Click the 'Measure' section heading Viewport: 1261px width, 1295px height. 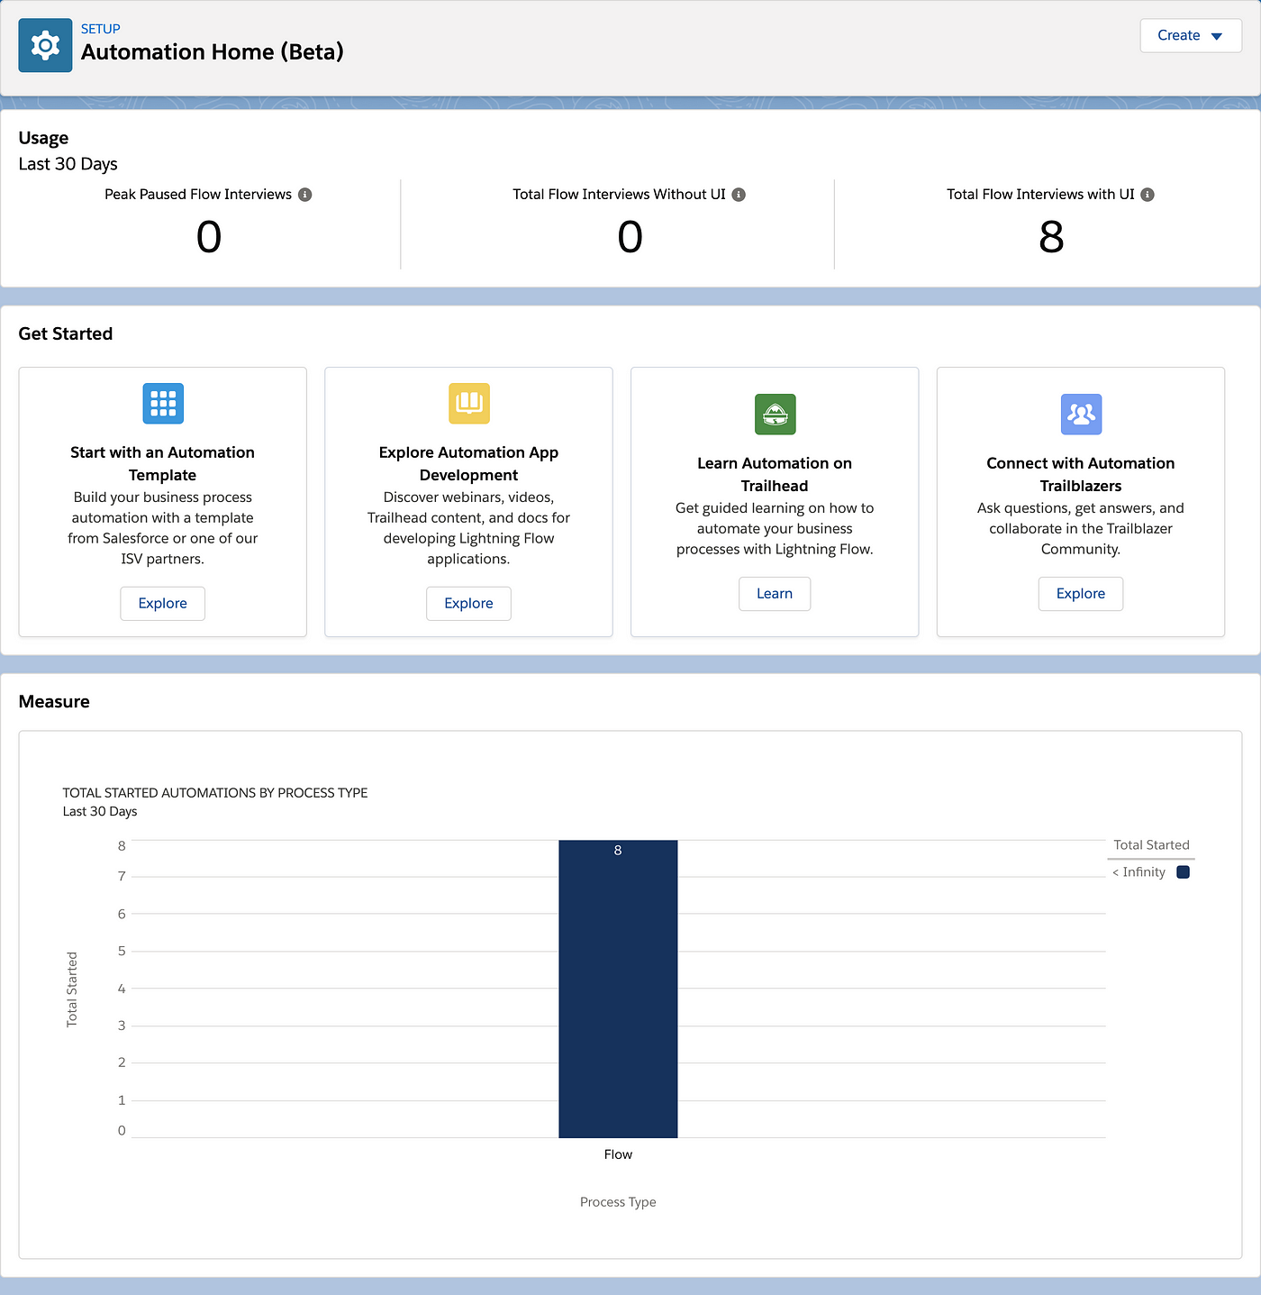pos(54,702)
